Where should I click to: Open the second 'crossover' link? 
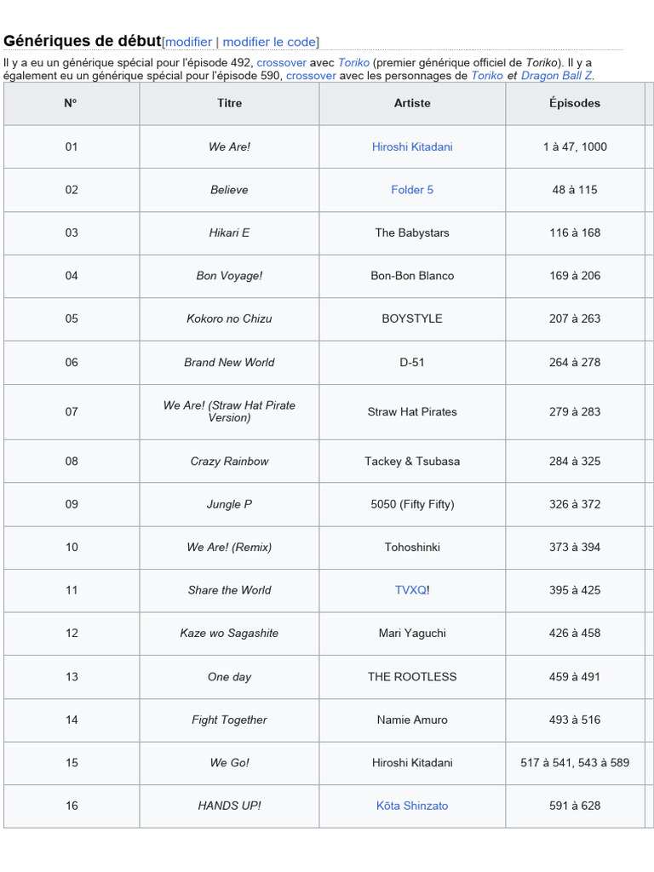point(311,76)
